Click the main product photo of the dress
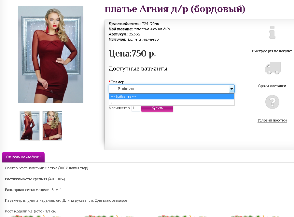This screenshot has width=294, height=217. click(51, 54)
